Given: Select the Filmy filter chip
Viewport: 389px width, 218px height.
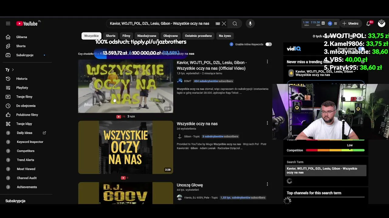Looking at the screenshot, I should pyautogui.click(x=126, y=36).
